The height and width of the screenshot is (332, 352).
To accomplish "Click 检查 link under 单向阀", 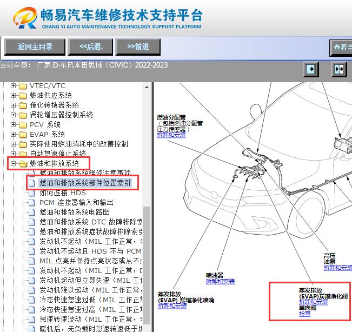I will click(x=304, y=314).
